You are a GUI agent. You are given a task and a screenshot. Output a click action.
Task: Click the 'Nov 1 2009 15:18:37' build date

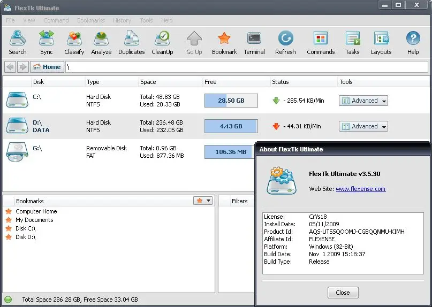point(337,254)
